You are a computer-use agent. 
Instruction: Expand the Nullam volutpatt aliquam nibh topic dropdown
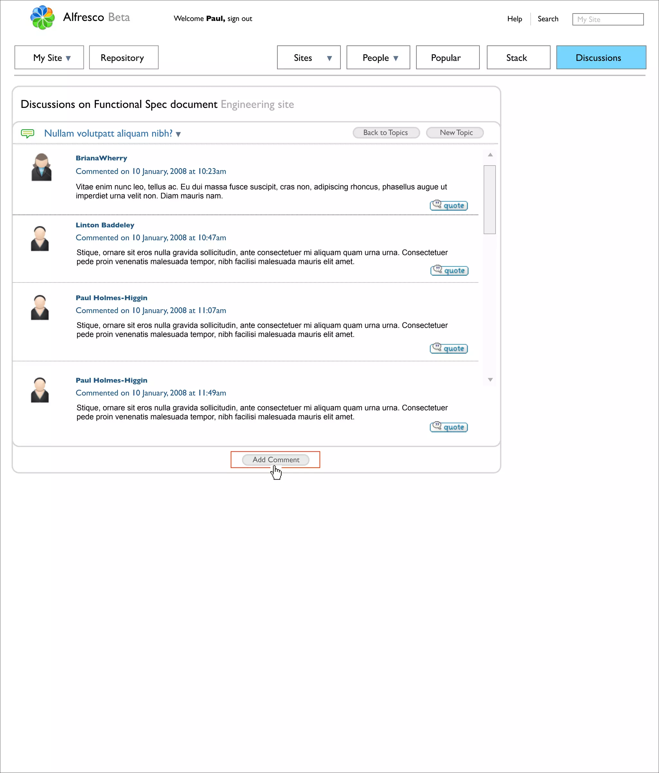tap(178, 134)
